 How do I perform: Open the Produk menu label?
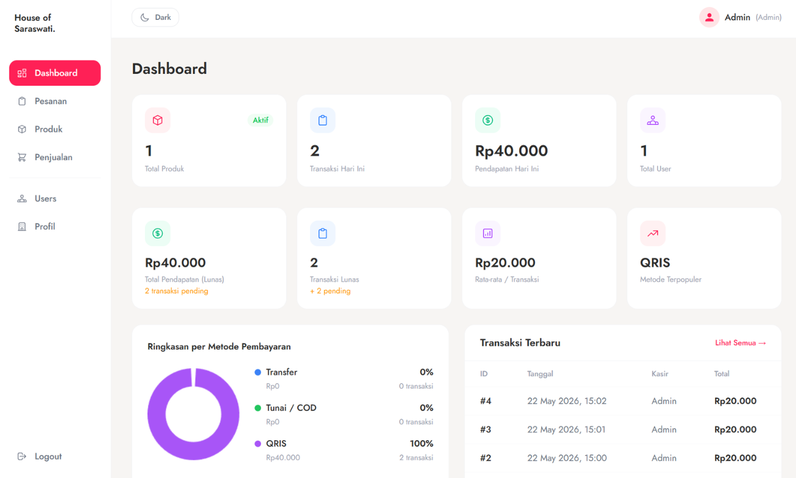click(49, 130)
